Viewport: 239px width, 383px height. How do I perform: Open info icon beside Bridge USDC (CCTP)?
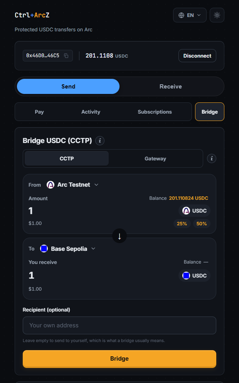[99, 141]
